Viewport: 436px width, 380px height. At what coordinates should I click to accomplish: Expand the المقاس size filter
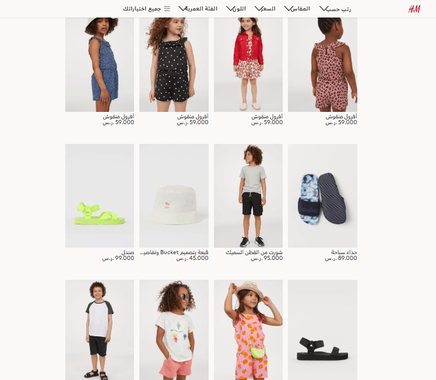297,9
